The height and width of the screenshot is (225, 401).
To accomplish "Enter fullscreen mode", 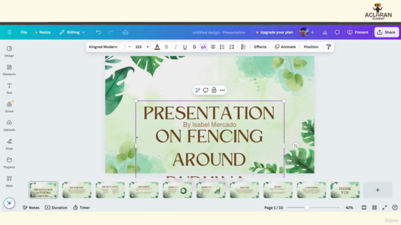I will 385,207.
